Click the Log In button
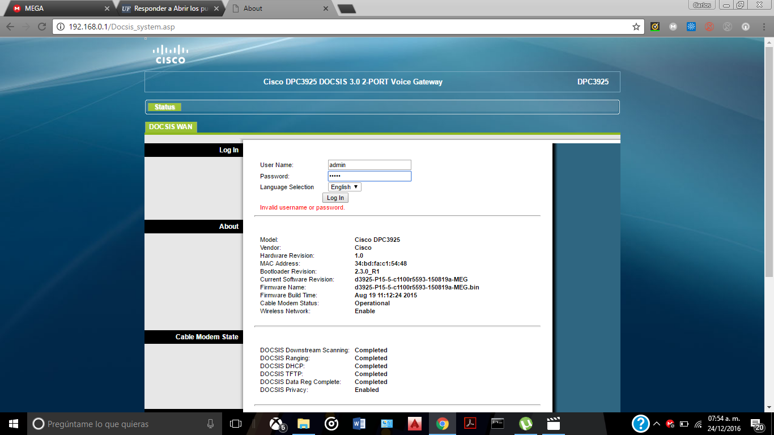This screenshot has width=774, height=435. coord(335,198)
